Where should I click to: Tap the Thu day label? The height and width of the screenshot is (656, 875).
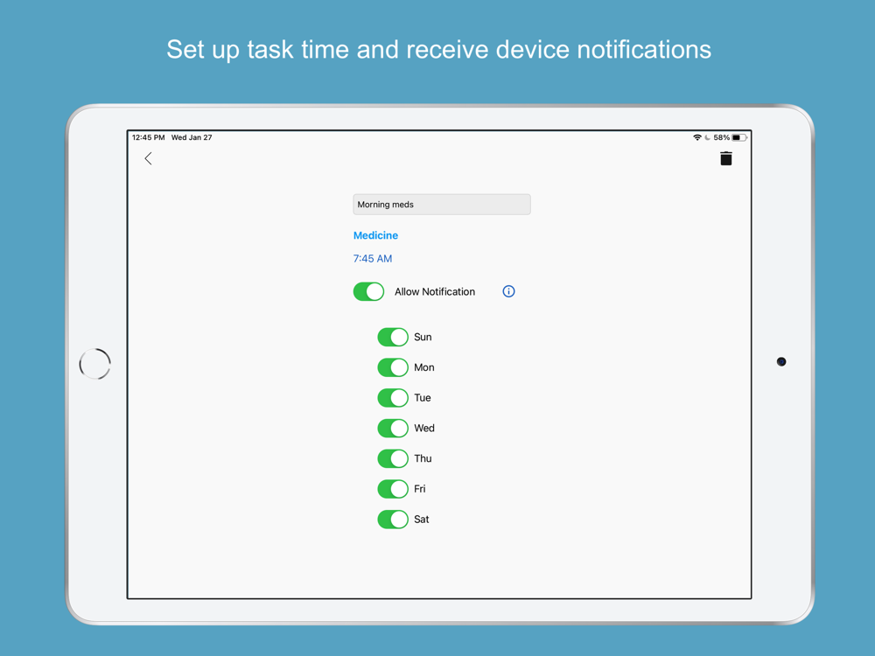423,458
